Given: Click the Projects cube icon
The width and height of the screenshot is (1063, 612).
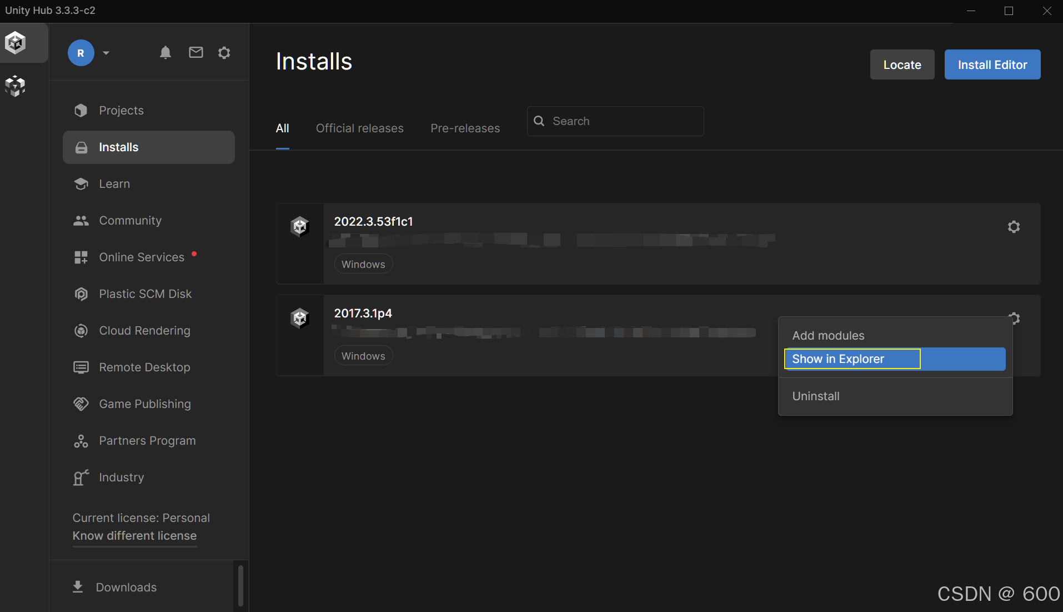Looking at the screenshot, I should [81, 111].
